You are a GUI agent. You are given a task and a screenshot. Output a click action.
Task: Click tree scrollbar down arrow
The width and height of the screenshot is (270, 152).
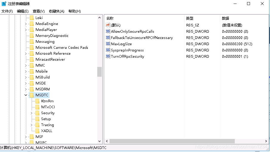[x=99, y=141]
